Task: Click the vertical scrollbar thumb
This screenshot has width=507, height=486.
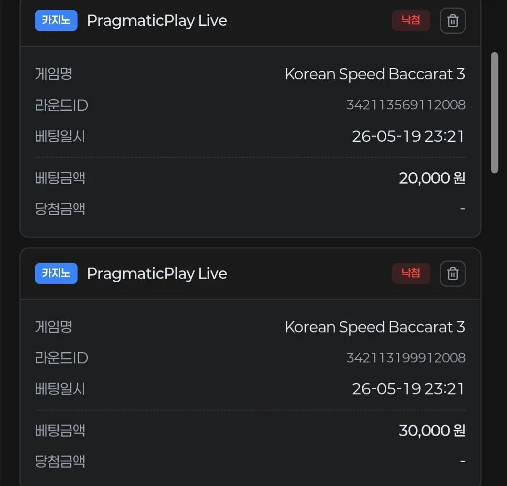Action: click(x=494, y=113)
